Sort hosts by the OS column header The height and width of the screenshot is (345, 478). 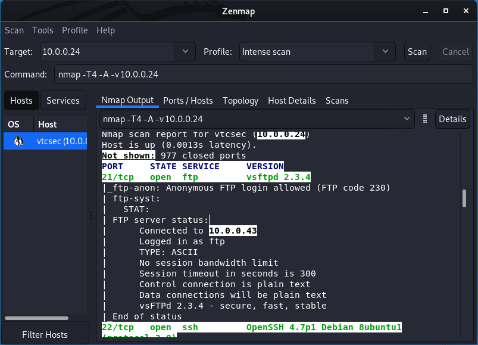(x=18, y=124)
